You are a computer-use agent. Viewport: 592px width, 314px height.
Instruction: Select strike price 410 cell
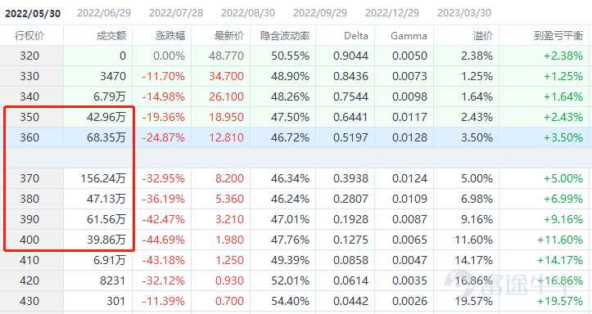[32, 260]
